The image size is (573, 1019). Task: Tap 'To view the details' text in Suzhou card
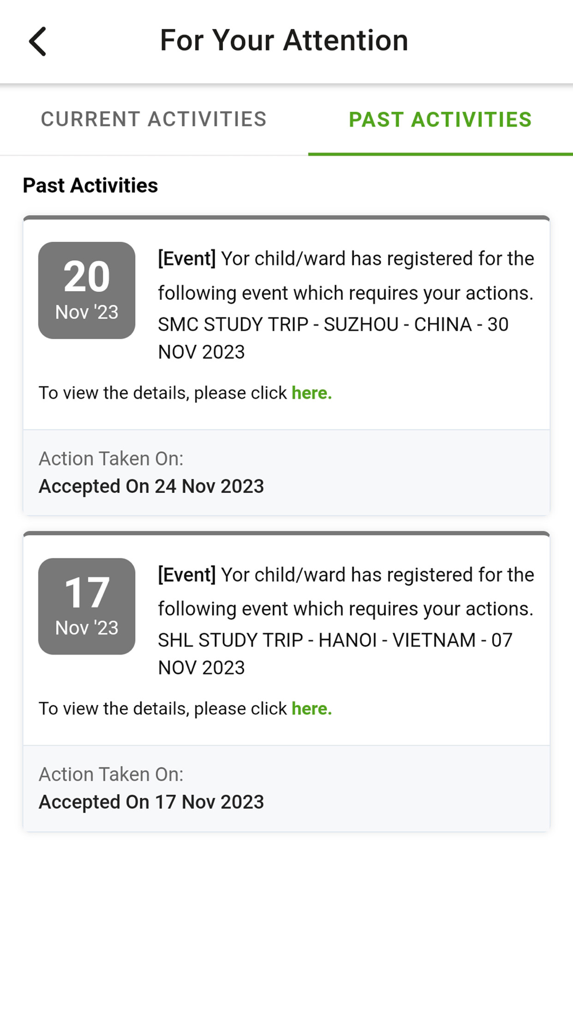tap(162, 393)
